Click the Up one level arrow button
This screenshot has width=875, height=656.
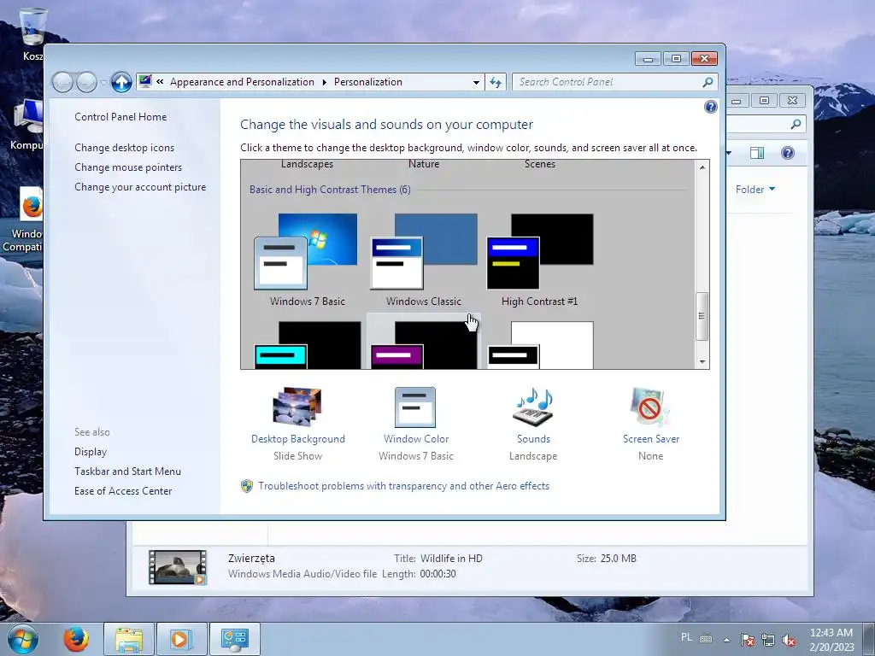pyautogui.click(x=121, y=83)
